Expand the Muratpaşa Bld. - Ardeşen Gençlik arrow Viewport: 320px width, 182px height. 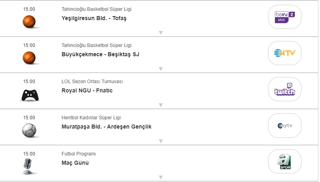click(x=160, y=141)
